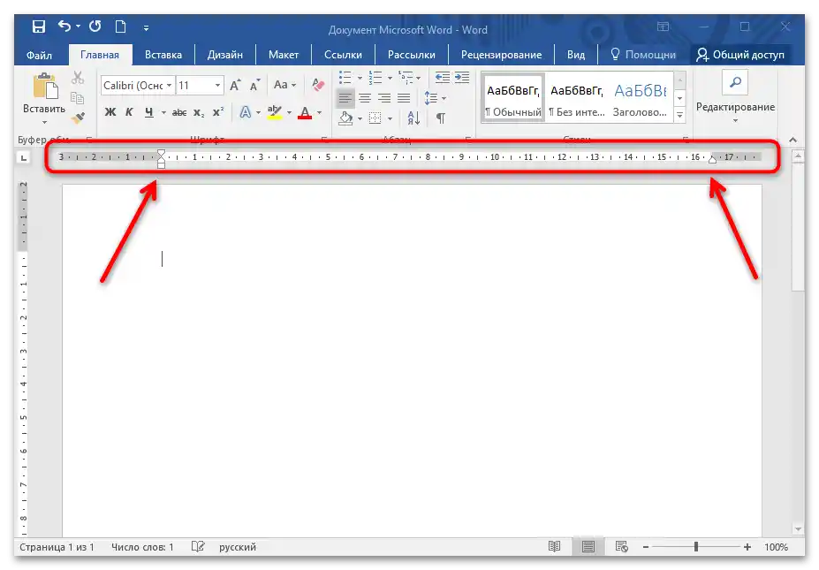819x570 pixels.
Task: Center the text alignment
Action: point(365,98)
